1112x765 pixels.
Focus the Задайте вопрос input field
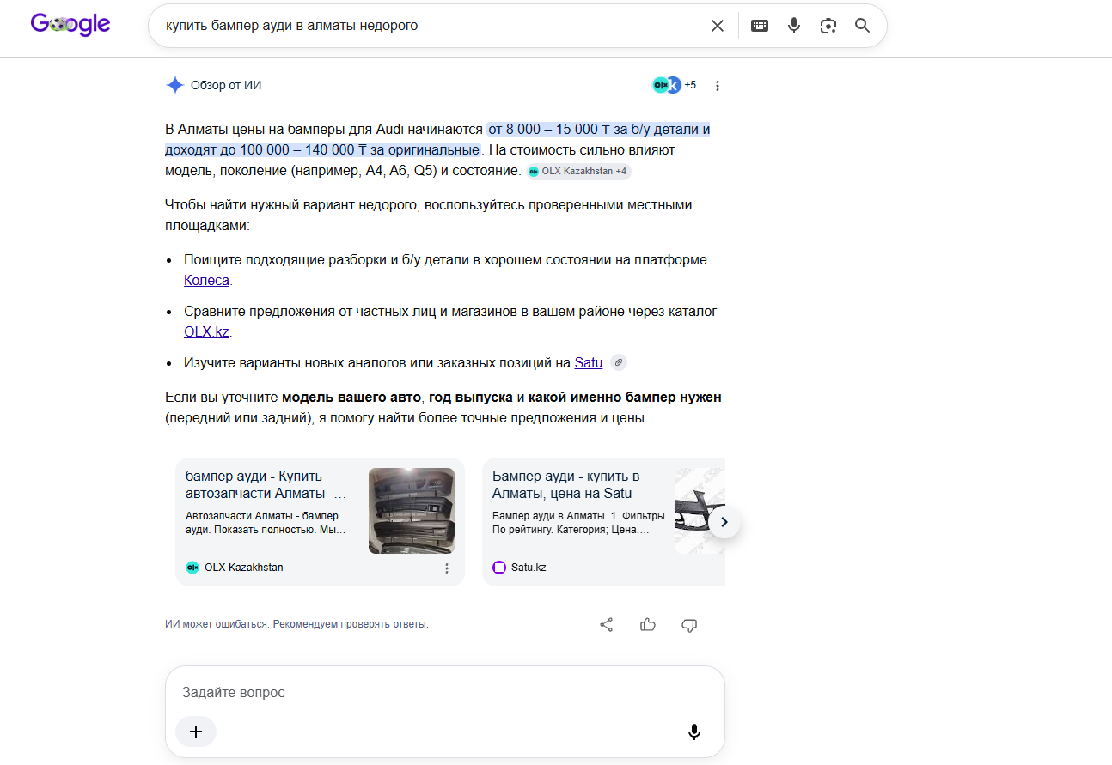pyautogui.click(x=444, y=692)
